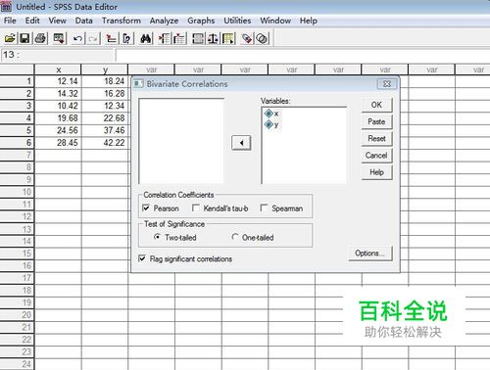The height and width of the screenshot is (370, 490).
Task: Click cell containing 37.46
Action: (105, 130)
